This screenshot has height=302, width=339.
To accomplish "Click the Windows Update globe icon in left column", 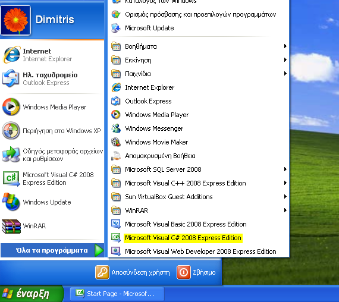I will point(11,202).
